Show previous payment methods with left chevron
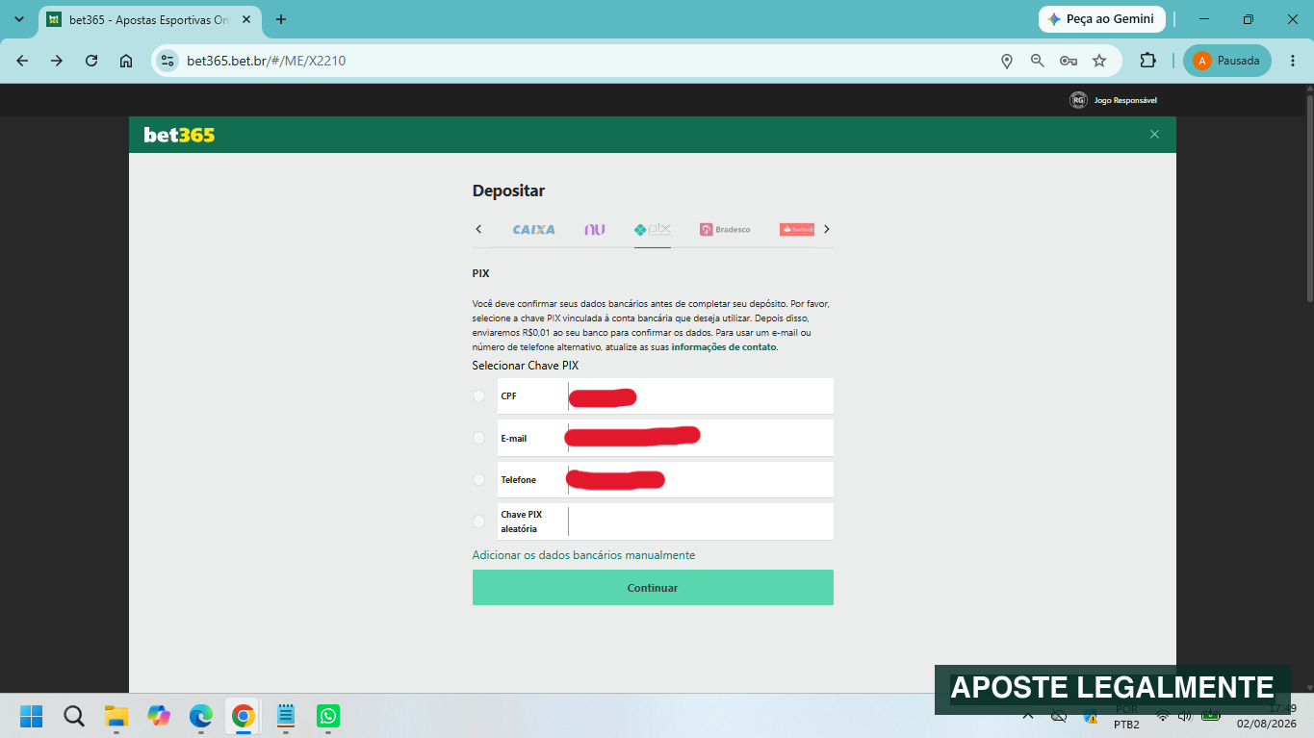Viewport: 1314px width, 738px height. click(x=478, y=229)
